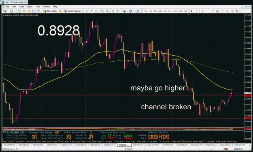Expand the Profiles dropdown arrow
Image resolution: width=253 pixels, height=152 pixels.
coord(14,11)
